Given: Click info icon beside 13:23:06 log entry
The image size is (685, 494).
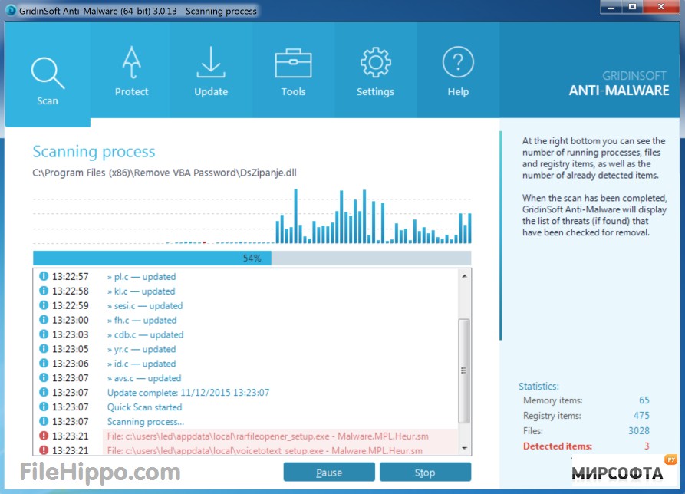Looking at the screenshot, I should (x=44, y=363).
